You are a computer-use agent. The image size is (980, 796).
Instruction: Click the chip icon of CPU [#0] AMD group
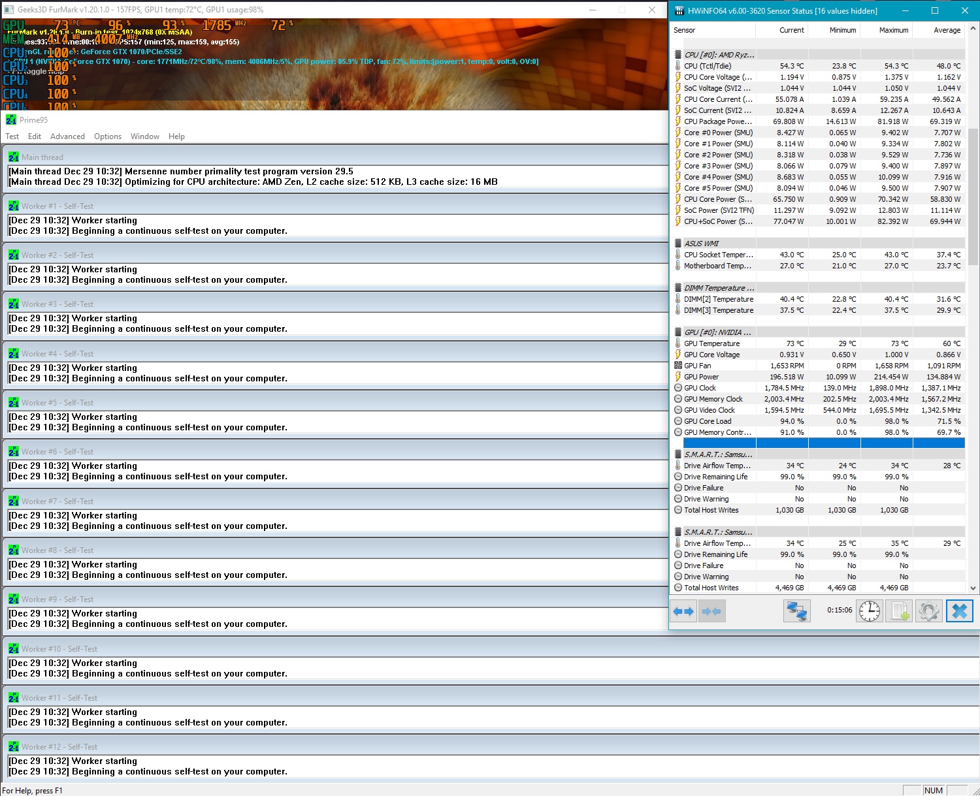[x=678, y=55]
